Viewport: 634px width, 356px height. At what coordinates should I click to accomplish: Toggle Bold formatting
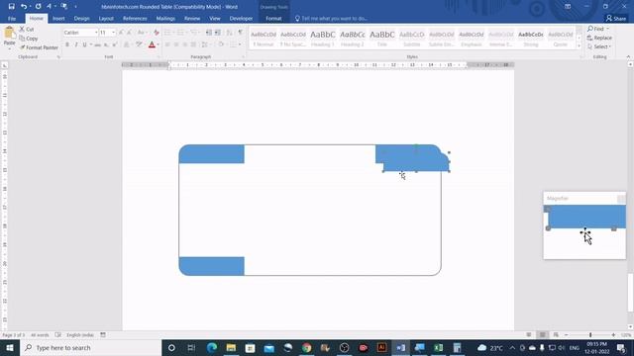(x=67, y=44)
